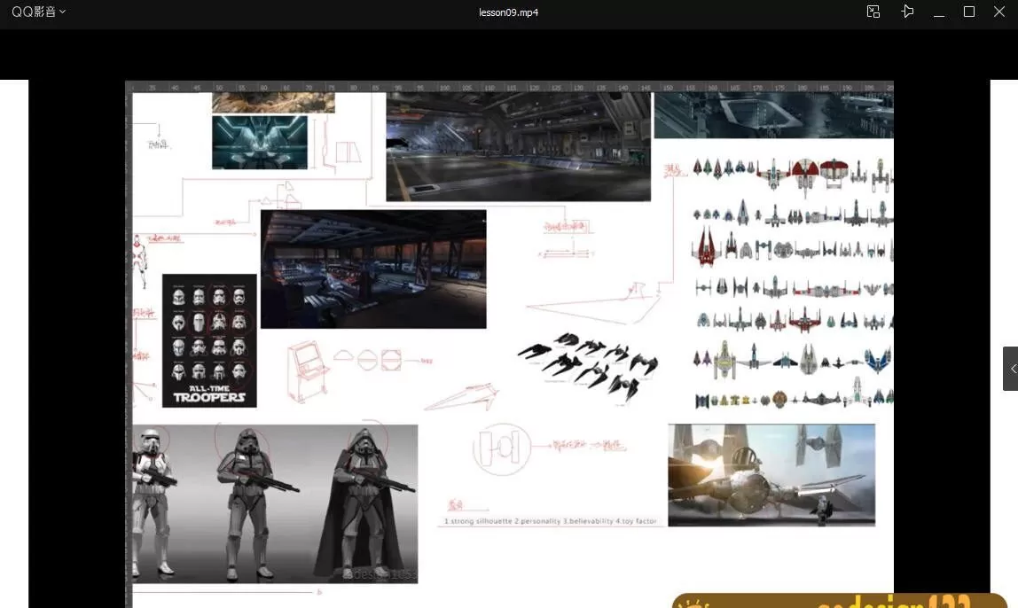Viewport: 1018px width, 608px height.
Task: Click the large hangar interior image
Action: point(518,147)
